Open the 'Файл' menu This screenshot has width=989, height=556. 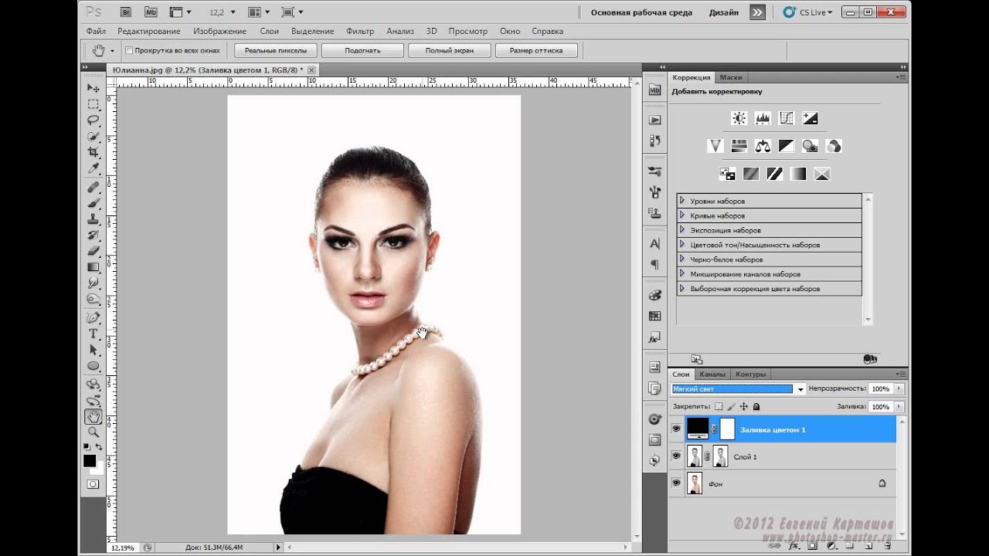(97, 32)
